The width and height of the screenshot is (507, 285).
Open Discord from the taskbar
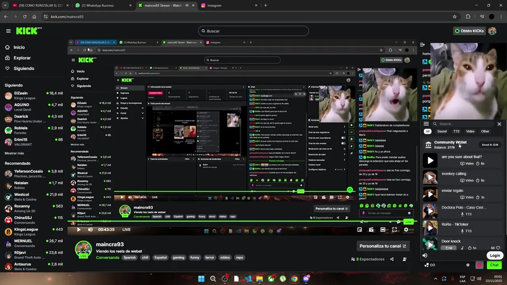[x=306, y=279]
